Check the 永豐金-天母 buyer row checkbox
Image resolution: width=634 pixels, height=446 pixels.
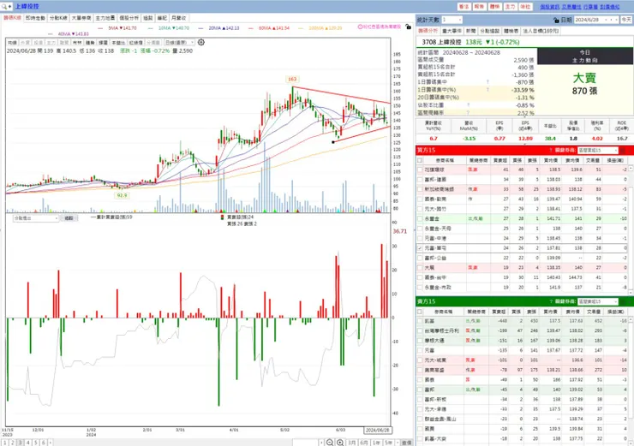tap(420, 229)
